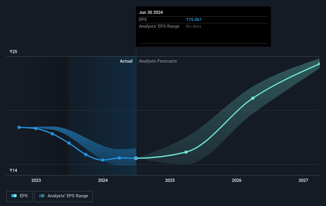Click the 2025 x-axis label
This screenshot has height=206, width=326.
point(170,180)
